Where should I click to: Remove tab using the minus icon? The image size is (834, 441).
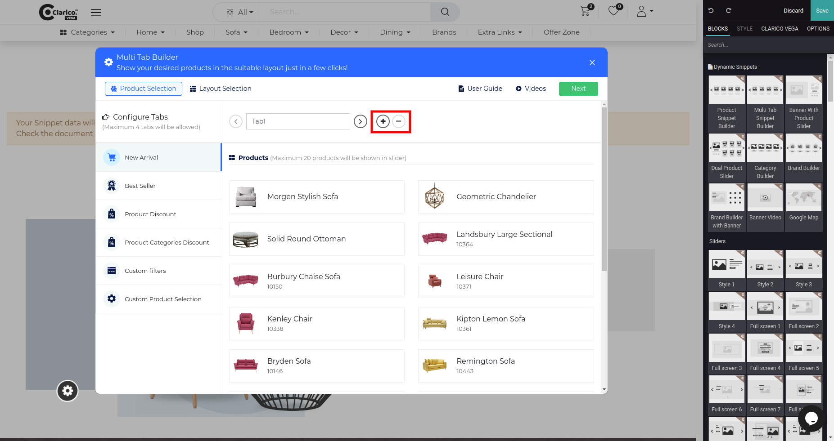(x=399, y=121)
